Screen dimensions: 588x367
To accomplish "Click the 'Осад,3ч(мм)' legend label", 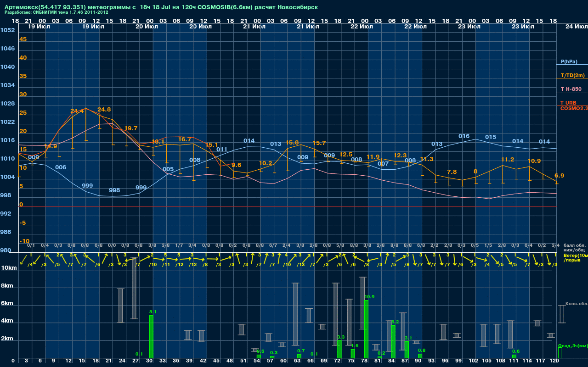I will pos(573,345).
